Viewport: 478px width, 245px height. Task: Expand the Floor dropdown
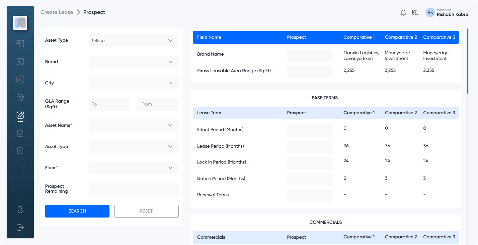133,168
